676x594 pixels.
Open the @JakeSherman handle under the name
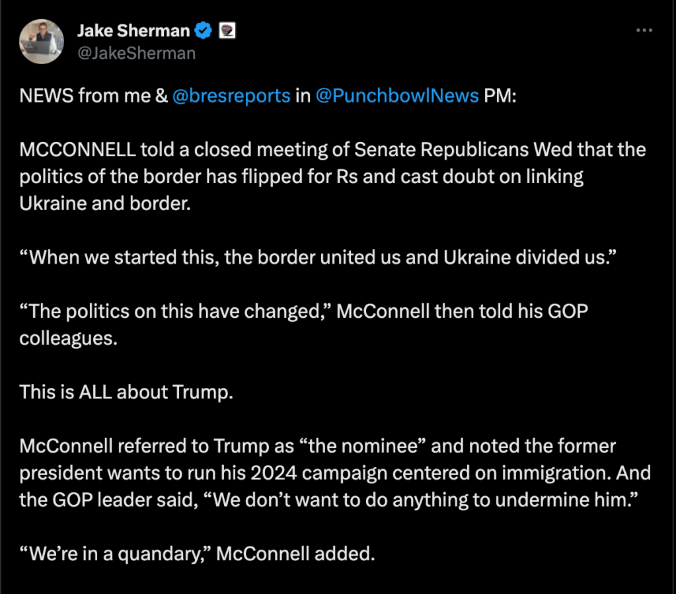click(136, 53)
